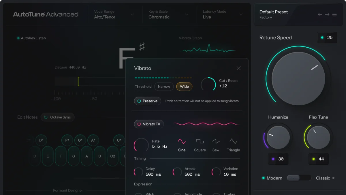Switch the Modern/Classic toggle

click(299, 178)
